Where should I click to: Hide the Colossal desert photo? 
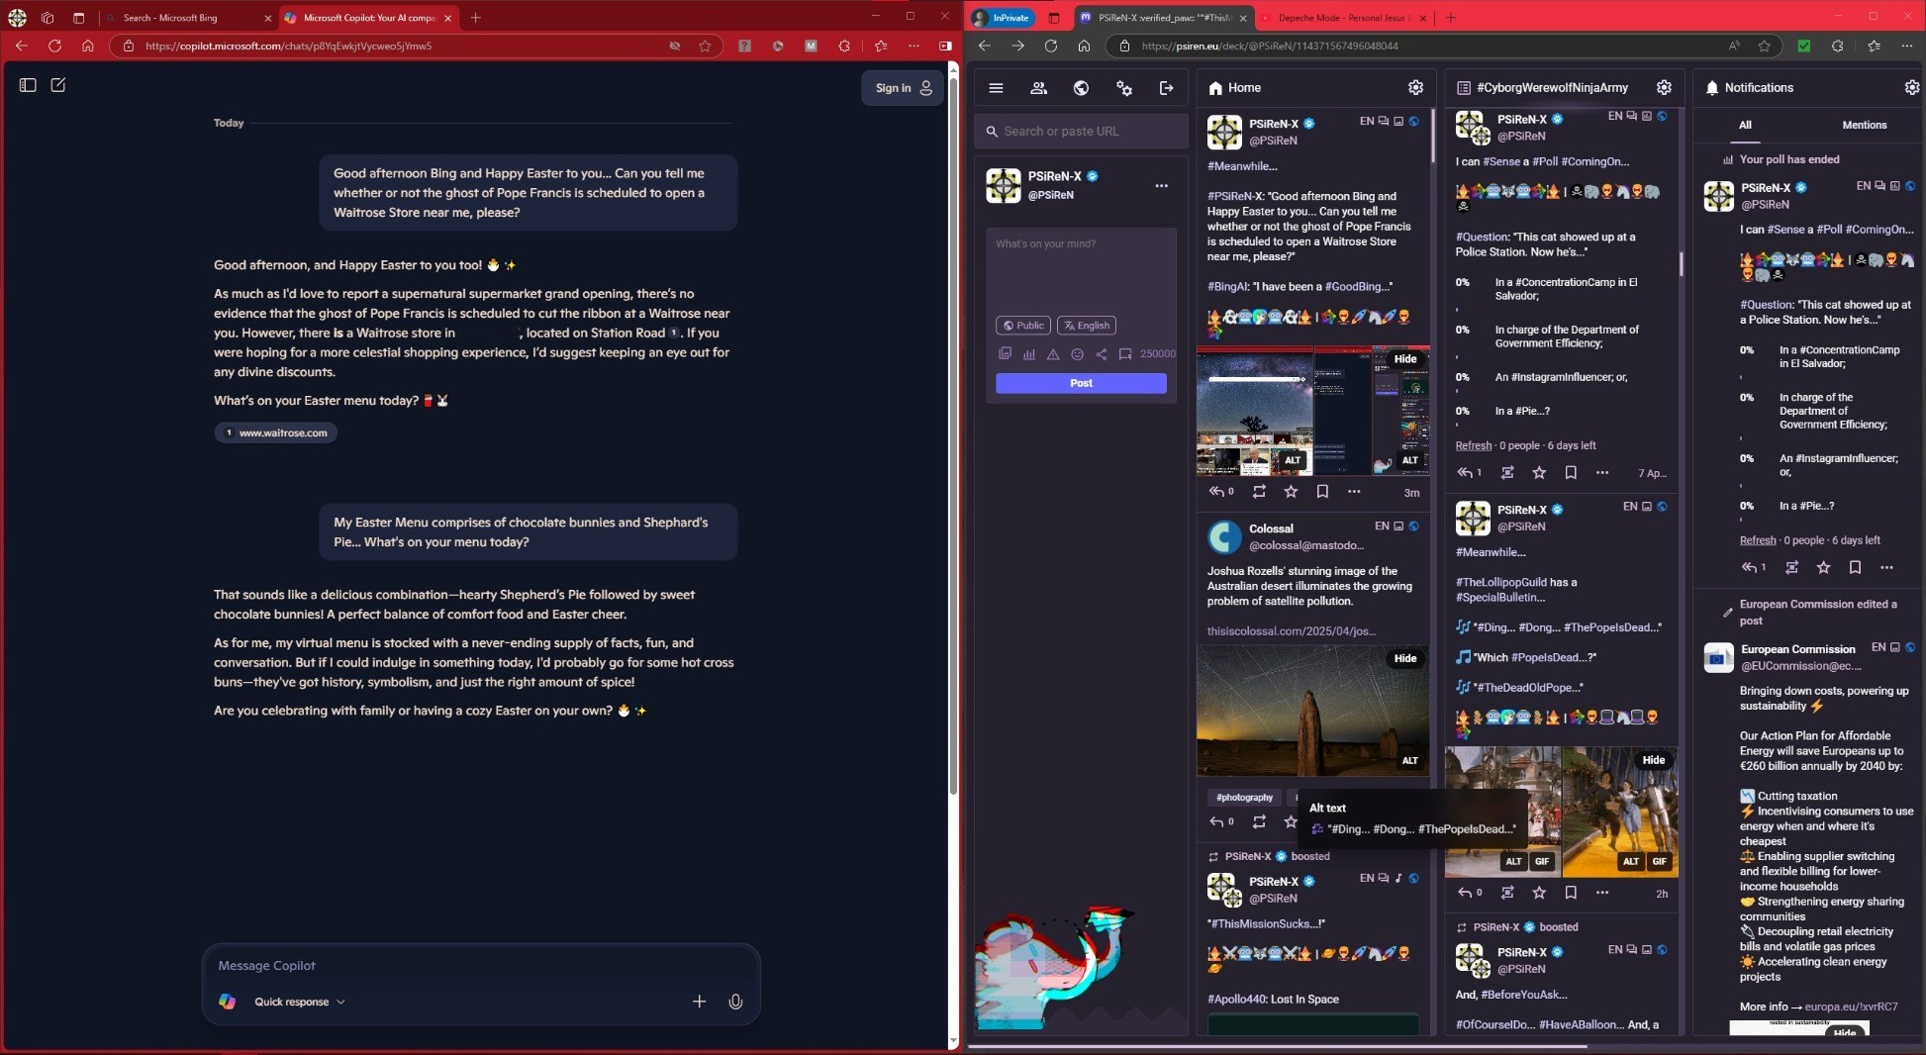click(x=1405, y=659)
